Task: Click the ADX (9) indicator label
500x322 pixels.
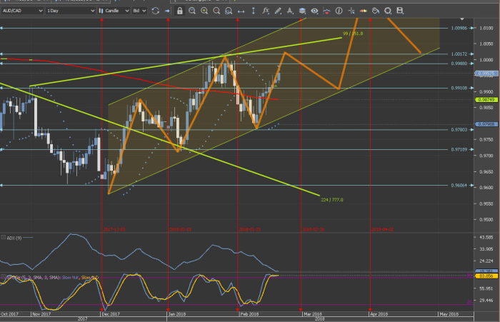Action: pos(14,238)
